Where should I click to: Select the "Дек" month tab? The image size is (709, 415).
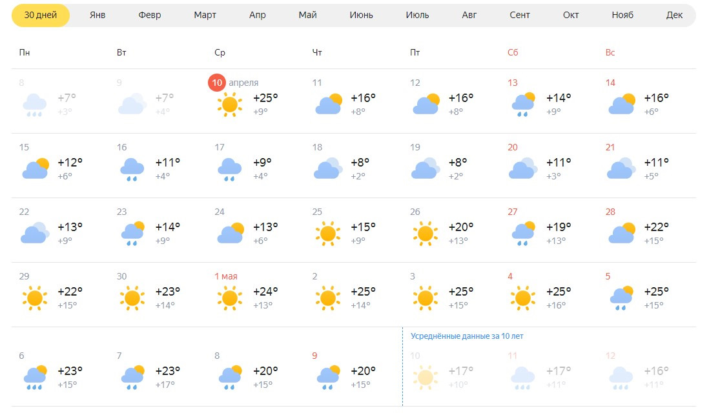[x=674, y=15]
